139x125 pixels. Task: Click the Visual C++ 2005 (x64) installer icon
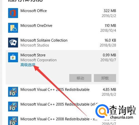[13, 107]
